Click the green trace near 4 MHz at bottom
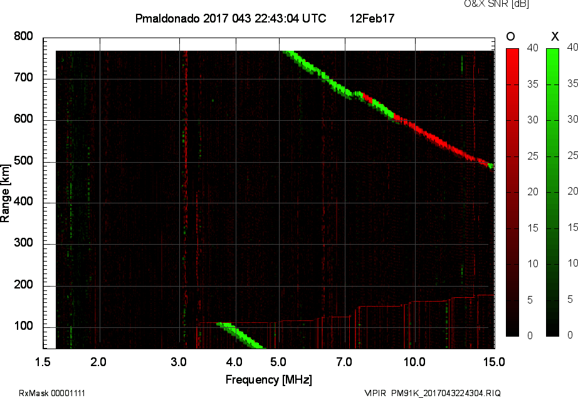The image size is (578, 398). pos(241,334)
